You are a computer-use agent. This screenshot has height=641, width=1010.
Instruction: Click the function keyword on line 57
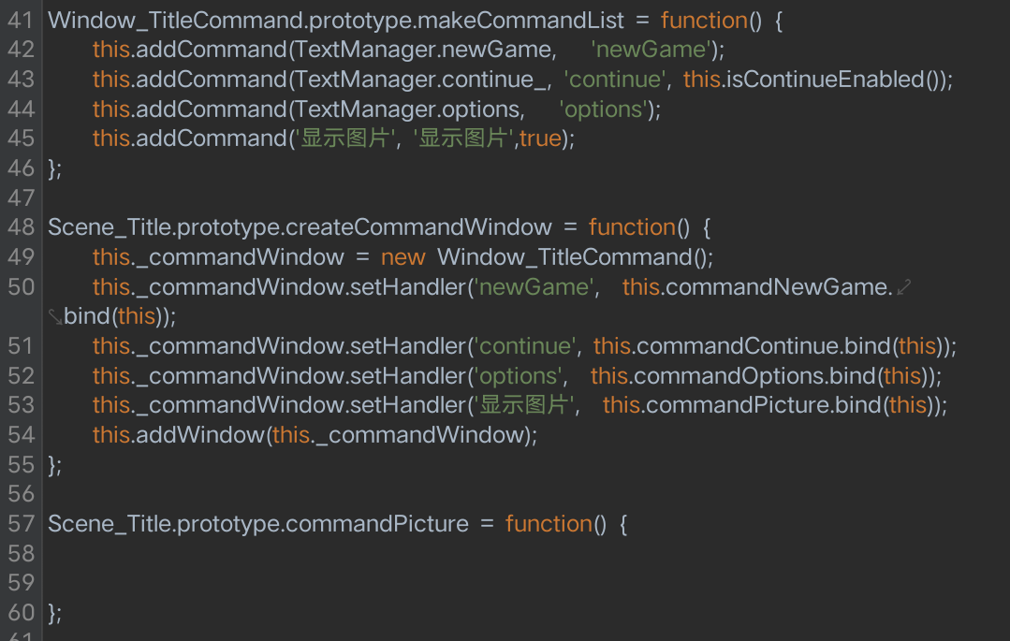point(549,524)
